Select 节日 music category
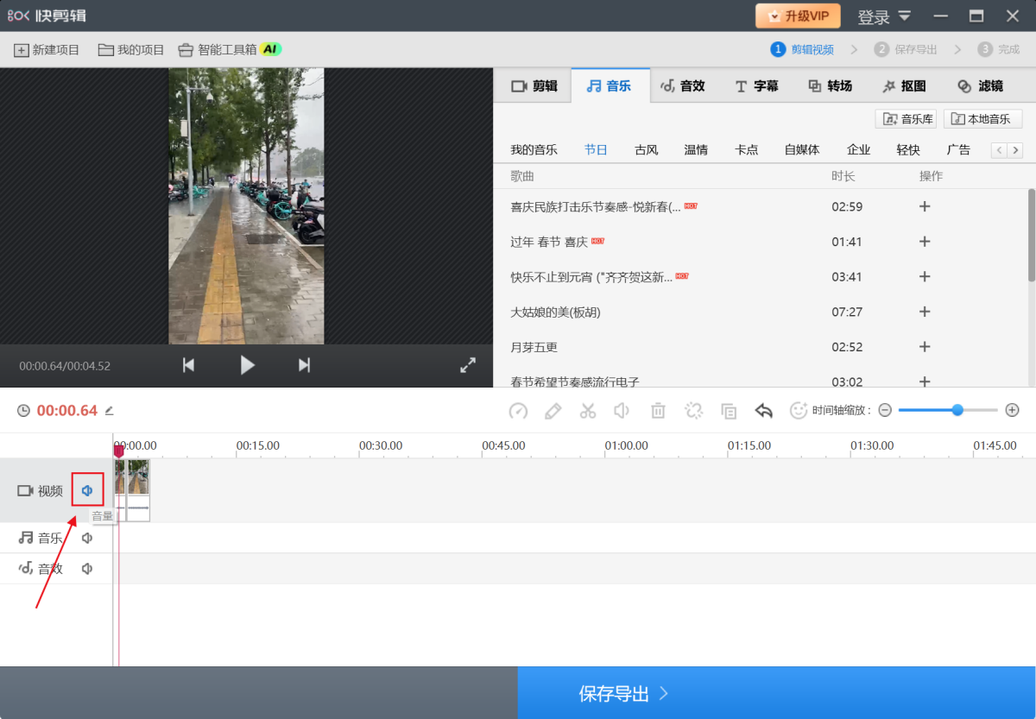Image resolution: width=1036 pixels, height=719 pixels. pyautogui.click(x=596, y=149)
